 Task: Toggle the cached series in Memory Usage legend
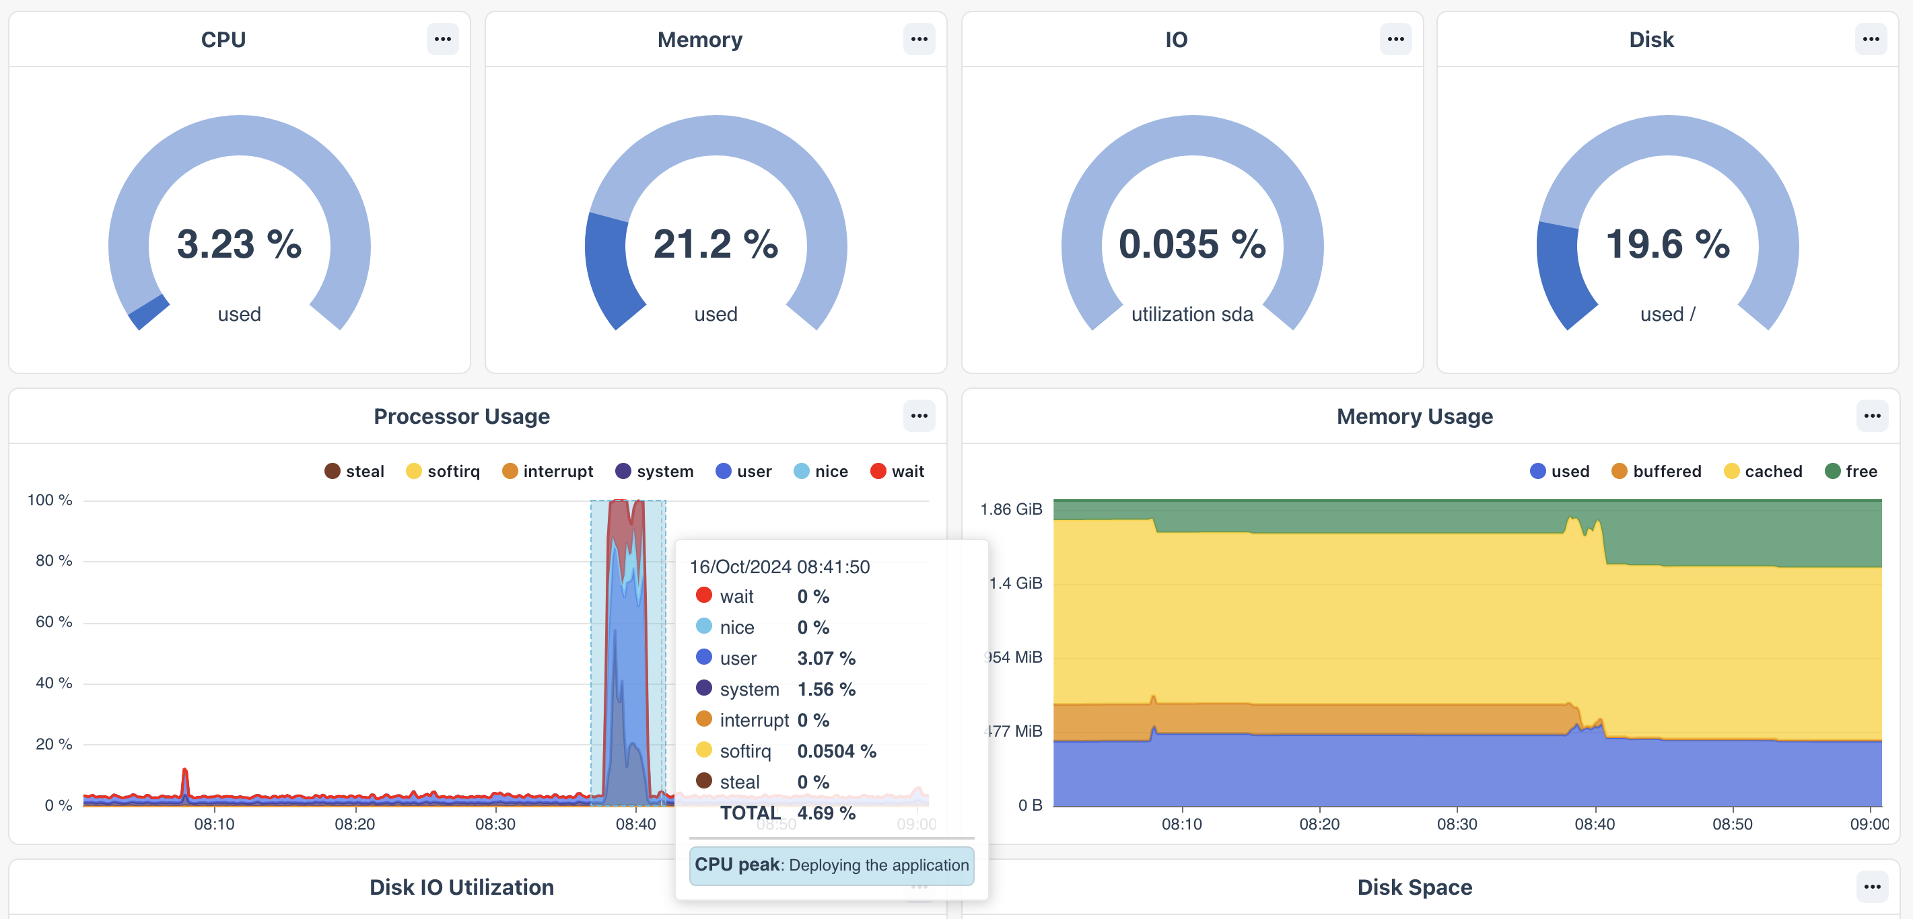[1762, 472]
